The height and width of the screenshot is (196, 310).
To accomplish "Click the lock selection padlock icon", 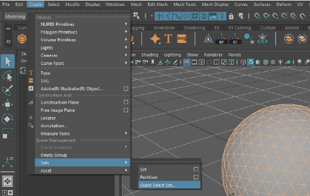I will click(x=231, y=16).
